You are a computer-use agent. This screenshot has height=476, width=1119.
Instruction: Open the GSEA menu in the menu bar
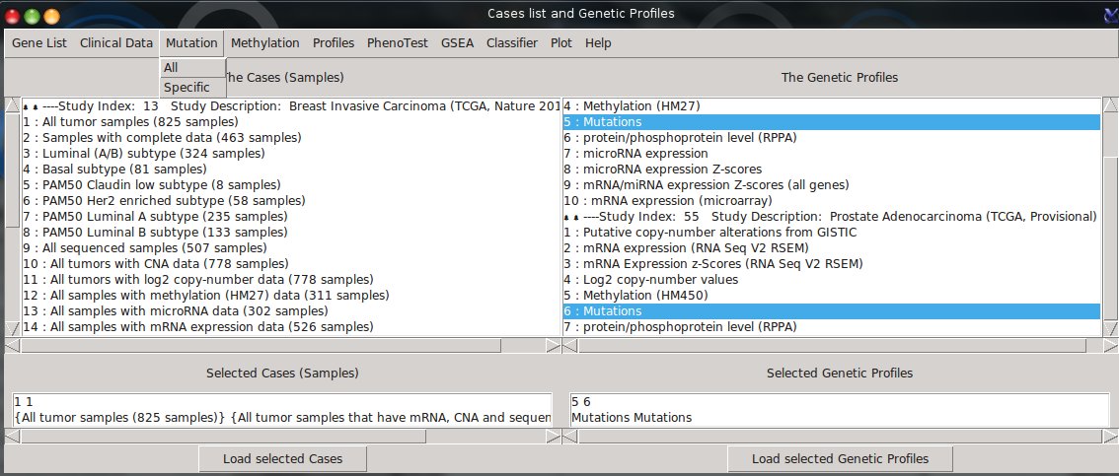(x=457, y=43)
